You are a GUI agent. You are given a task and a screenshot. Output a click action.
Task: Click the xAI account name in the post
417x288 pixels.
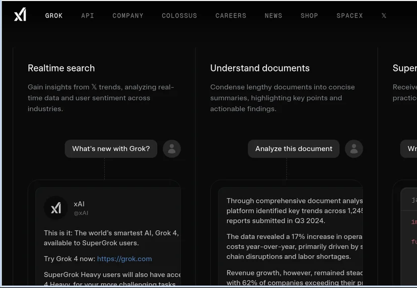(x=79, y=204)
